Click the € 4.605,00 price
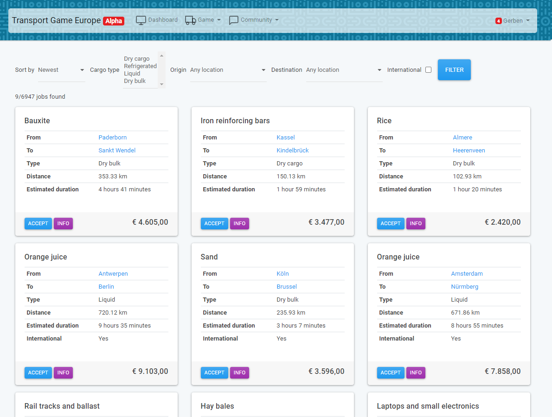 click(x=150, y=222)
